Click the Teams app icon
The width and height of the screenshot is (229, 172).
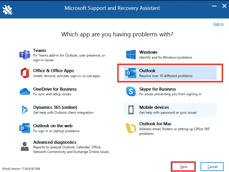[25, 55]
